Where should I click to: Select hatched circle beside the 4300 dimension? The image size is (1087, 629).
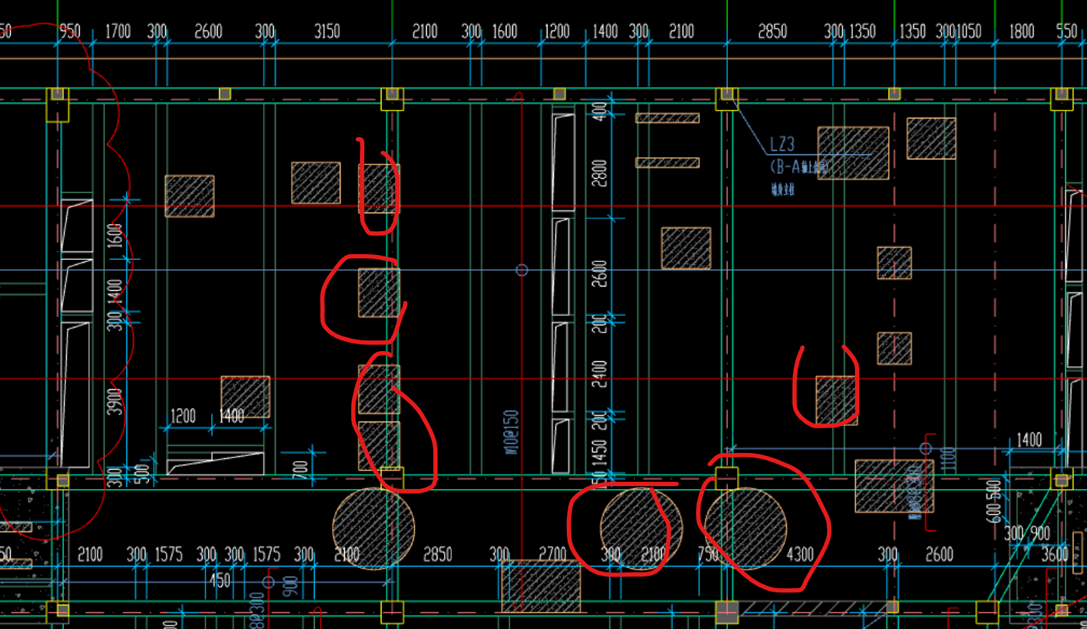click(x=746, y=528)
